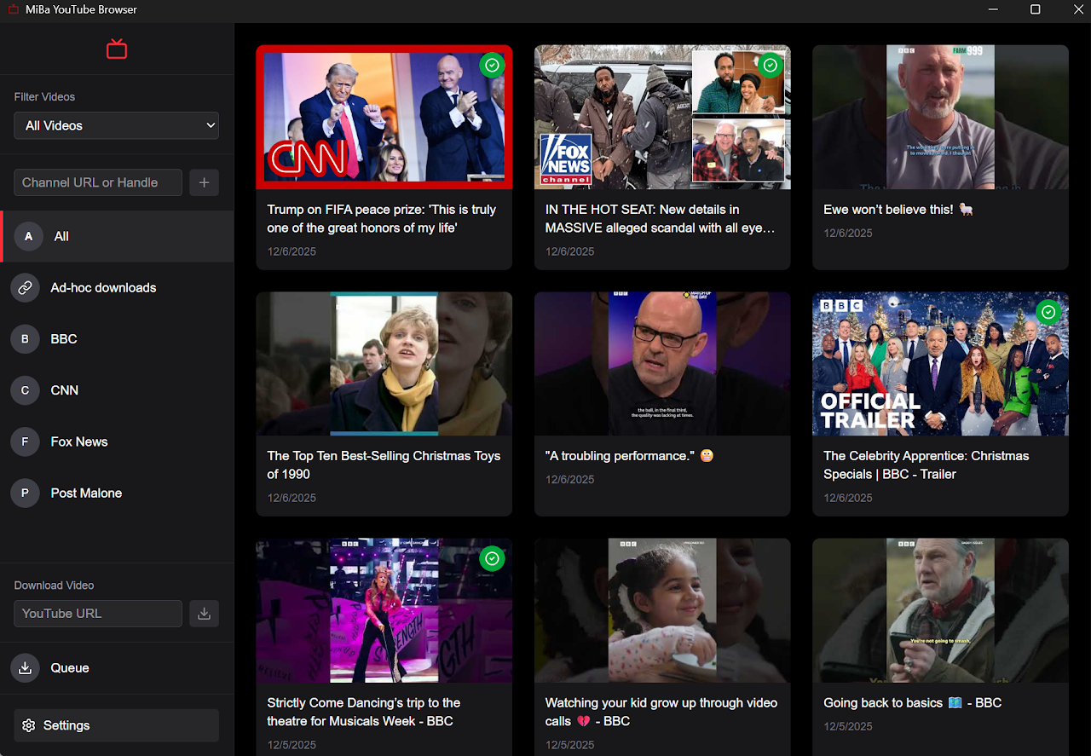Click the BBC channel avatar
Image resolution: width=1091 pixels, height=756 pixels.
(25, 338)
